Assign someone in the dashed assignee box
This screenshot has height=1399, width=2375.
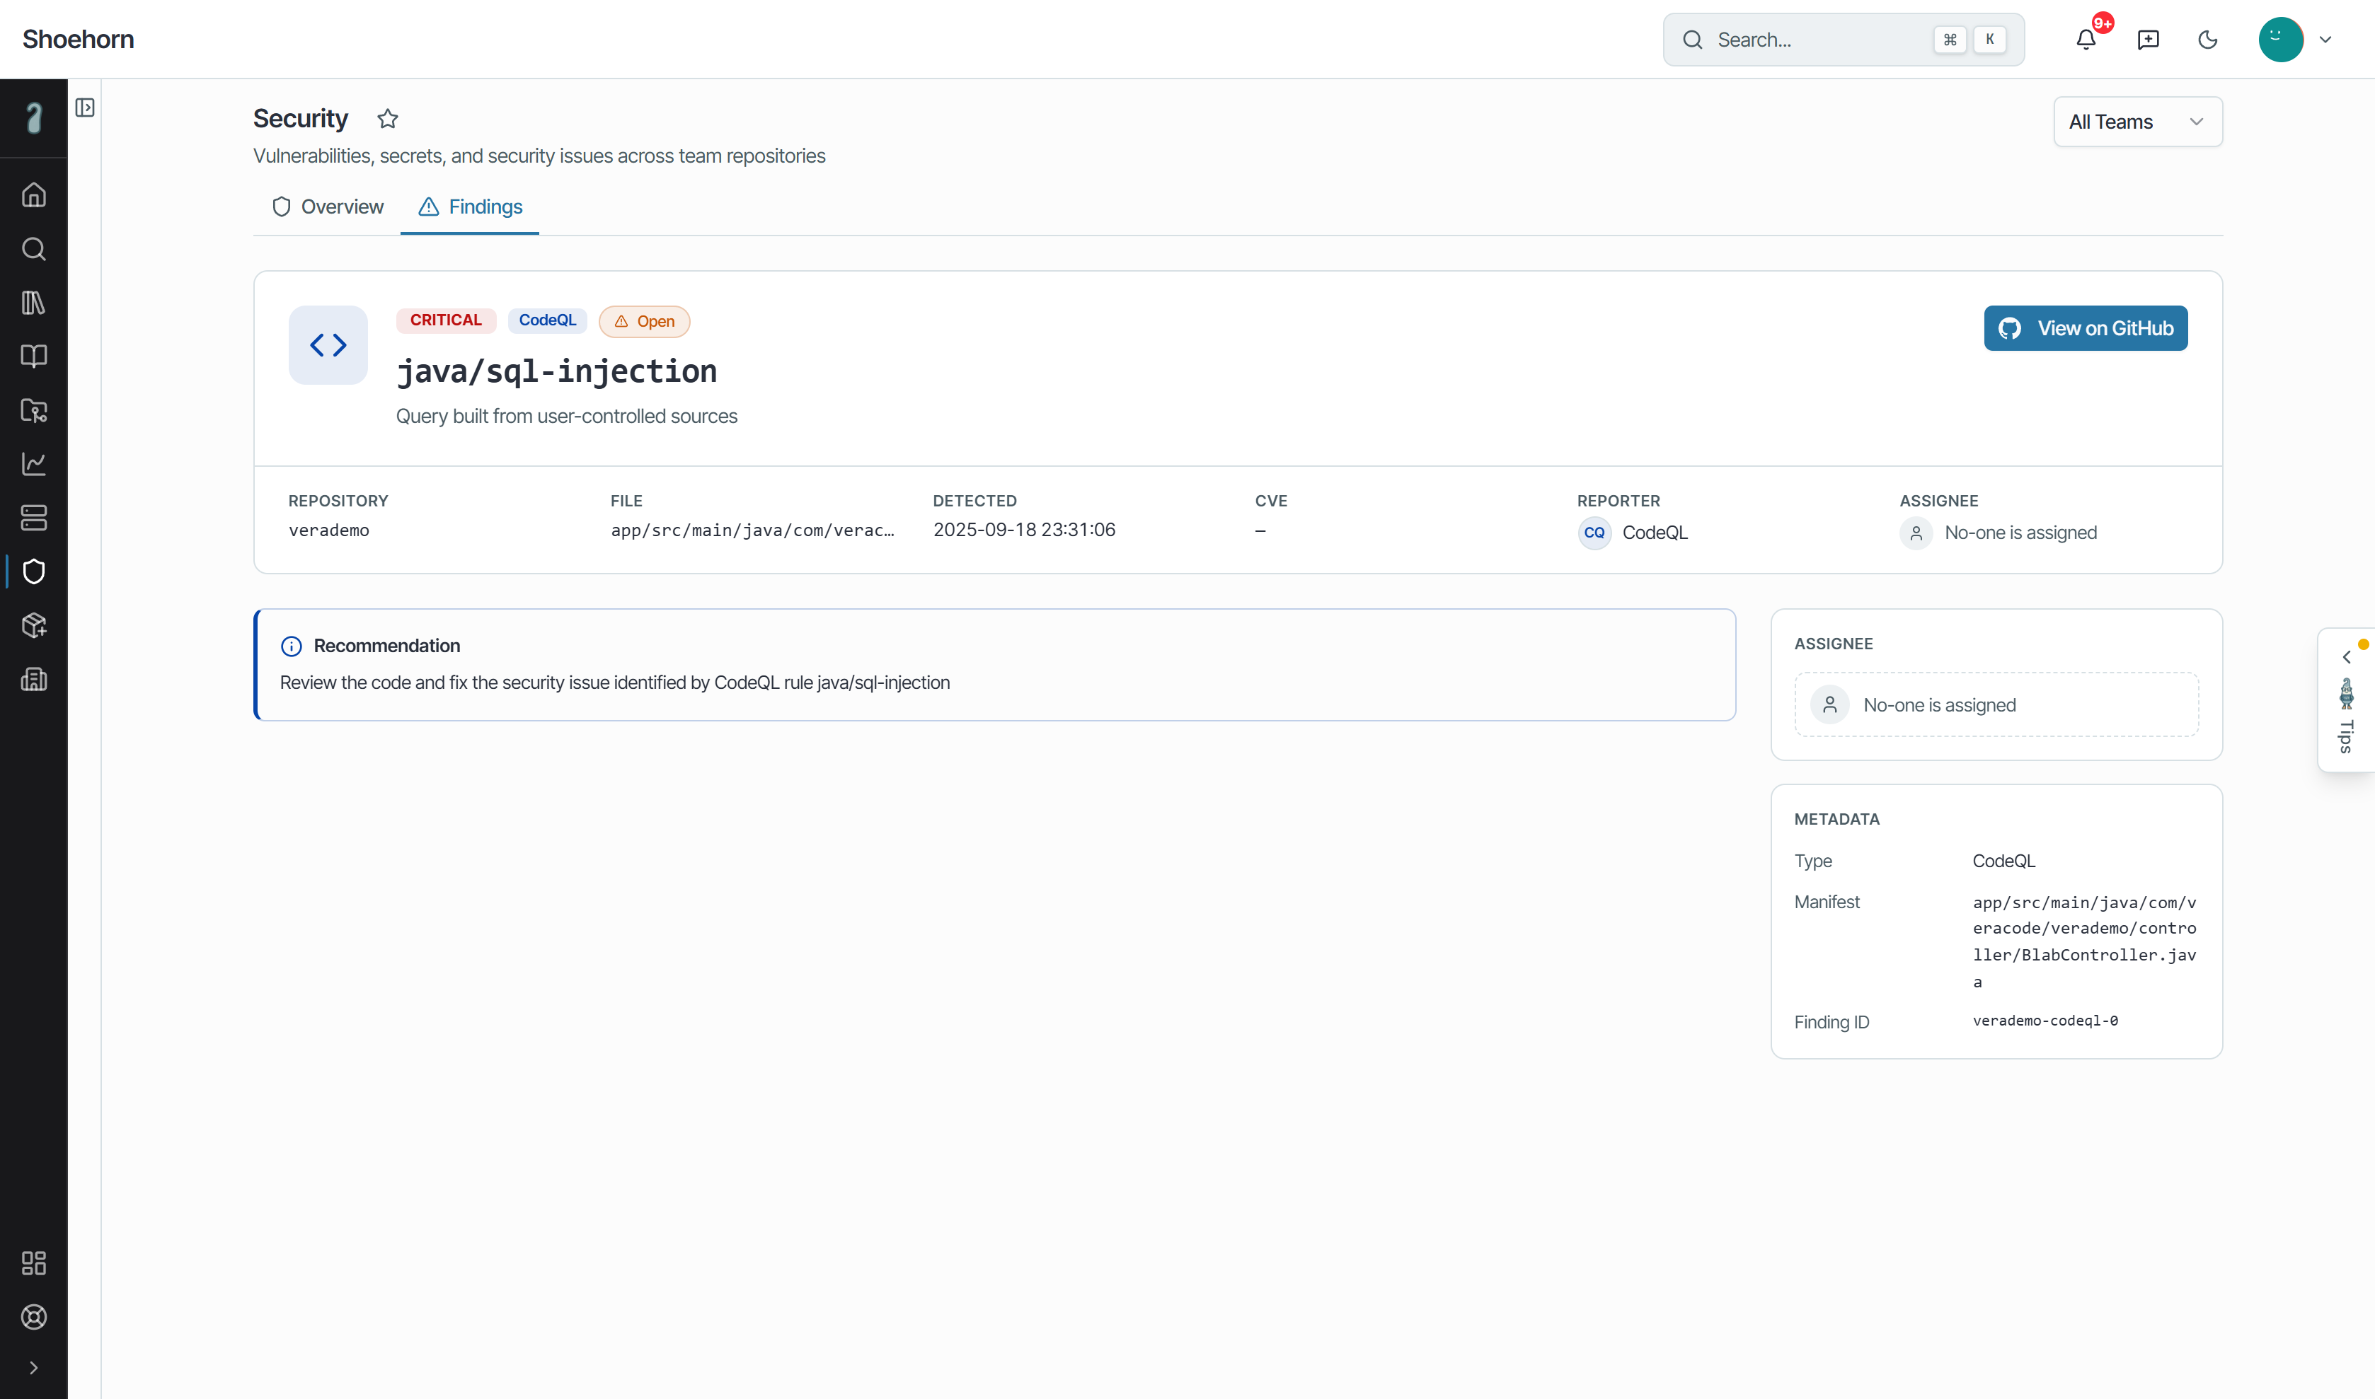click(x=1997, y=704)
